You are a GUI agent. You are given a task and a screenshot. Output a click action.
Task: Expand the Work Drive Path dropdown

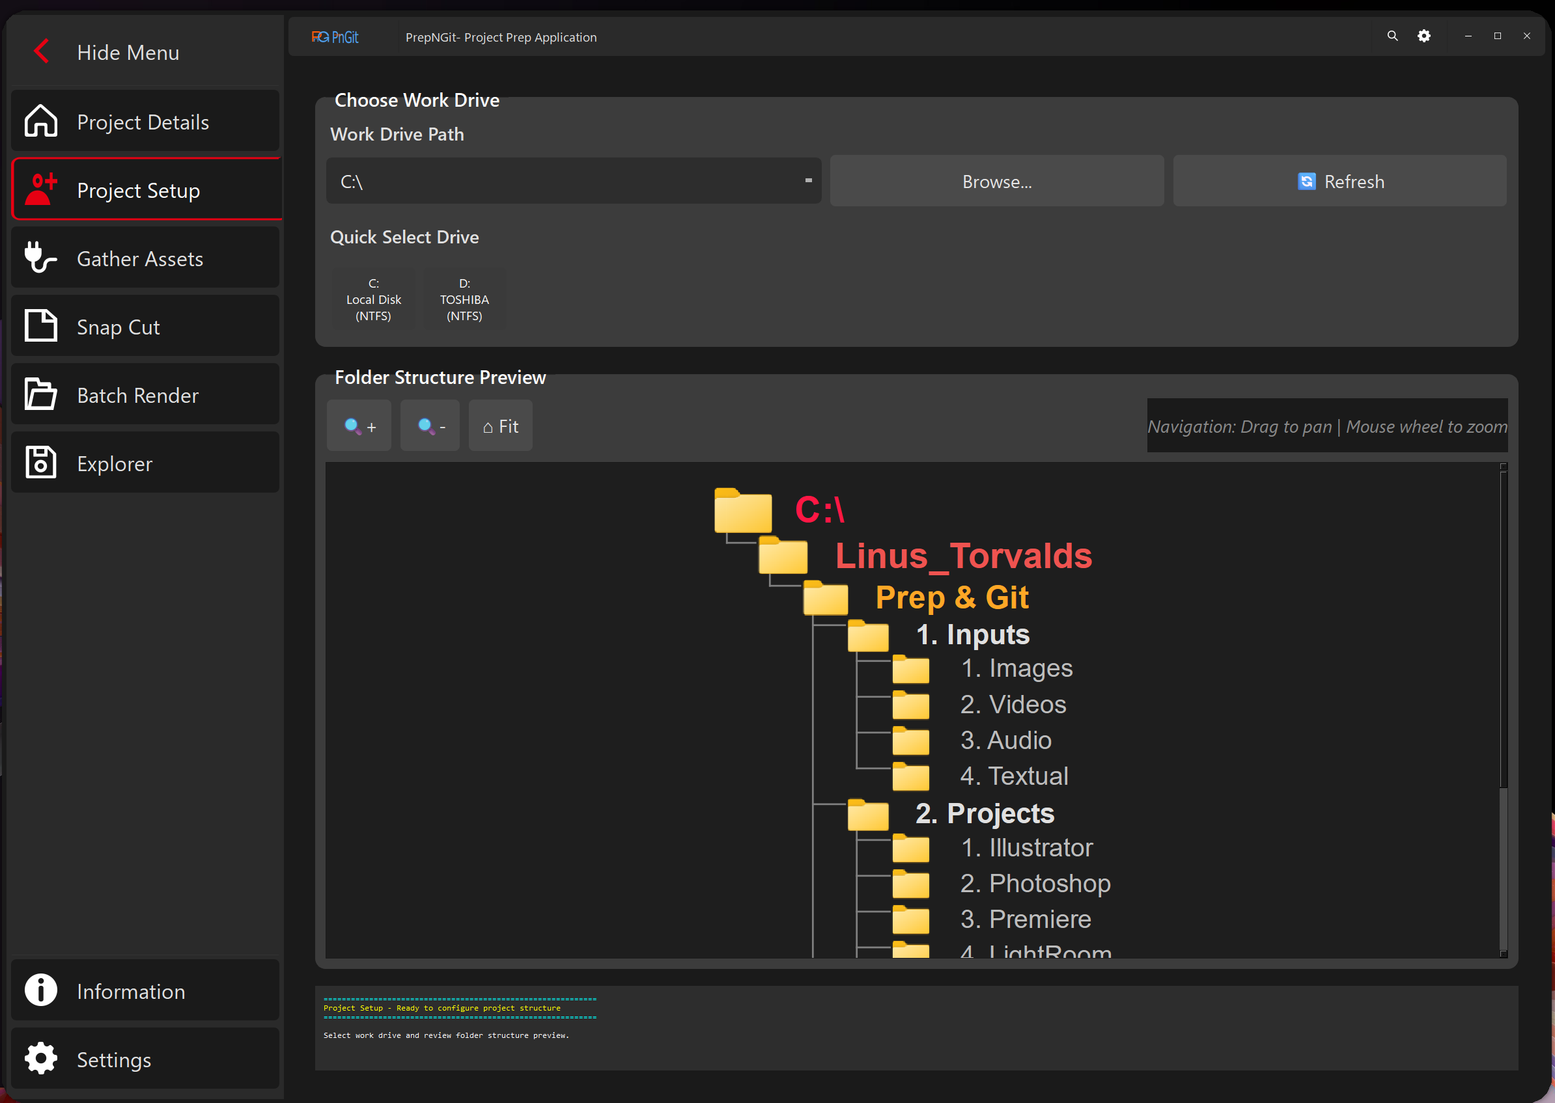(x=807, y=182)
